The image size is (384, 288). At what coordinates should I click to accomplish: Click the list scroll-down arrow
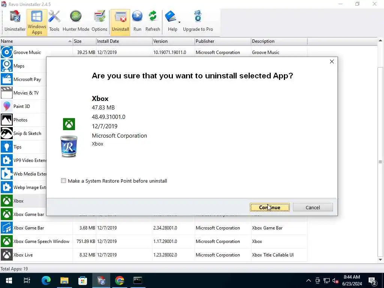380,259
